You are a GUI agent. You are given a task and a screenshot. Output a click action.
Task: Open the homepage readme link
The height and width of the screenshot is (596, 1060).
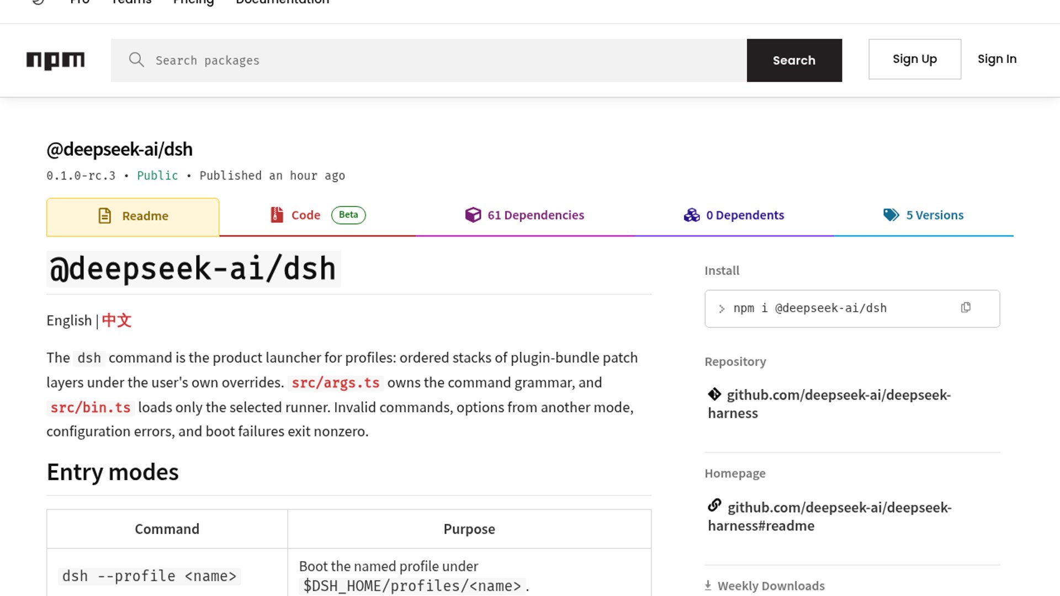[x=830, y=517]
